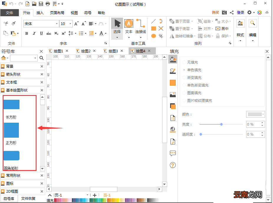Apply superscript formatting
Image resolution: width=273 pixels, height=203 pixels.
tap(64, 33)
